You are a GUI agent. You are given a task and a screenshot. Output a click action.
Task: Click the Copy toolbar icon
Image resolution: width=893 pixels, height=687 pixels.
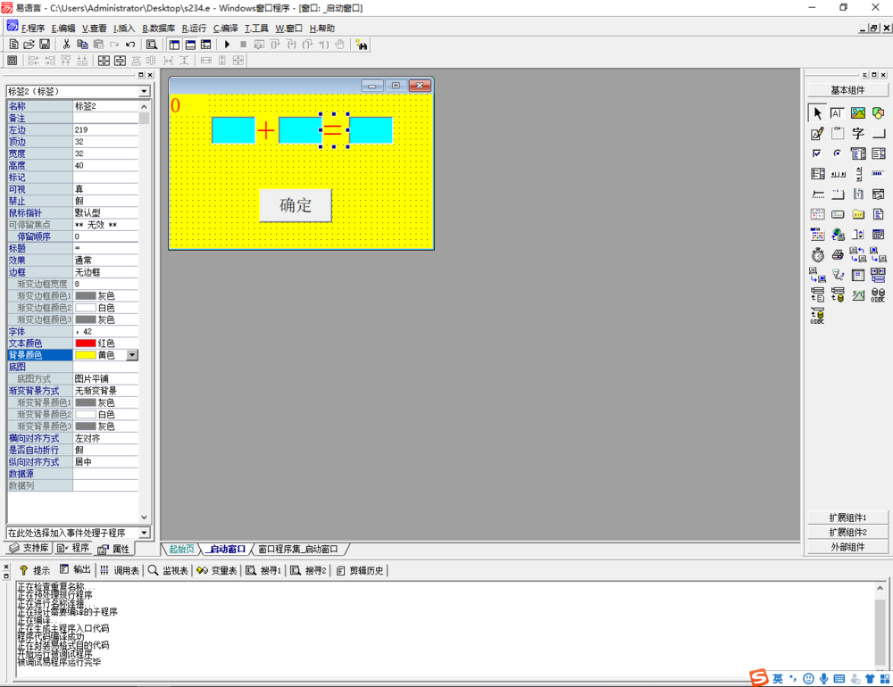pyautogui.click(x=82, y=45)
